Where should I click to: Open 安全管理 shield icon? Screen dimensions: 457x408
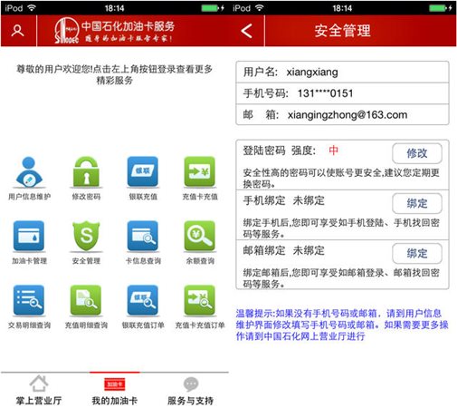coord(86,236)
